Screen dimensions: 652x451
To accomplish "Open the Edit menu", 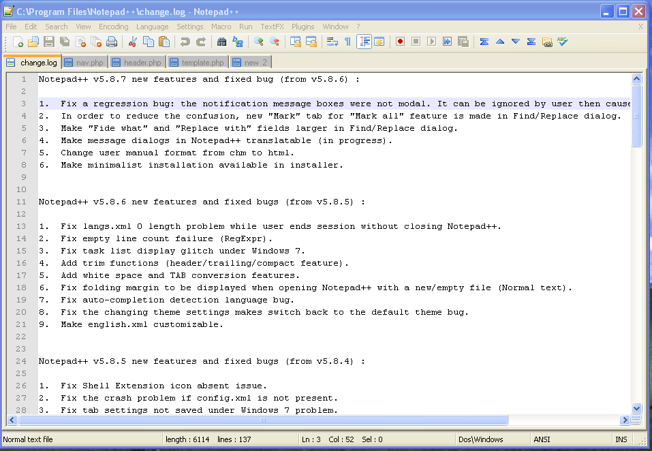I will (31, 27).
